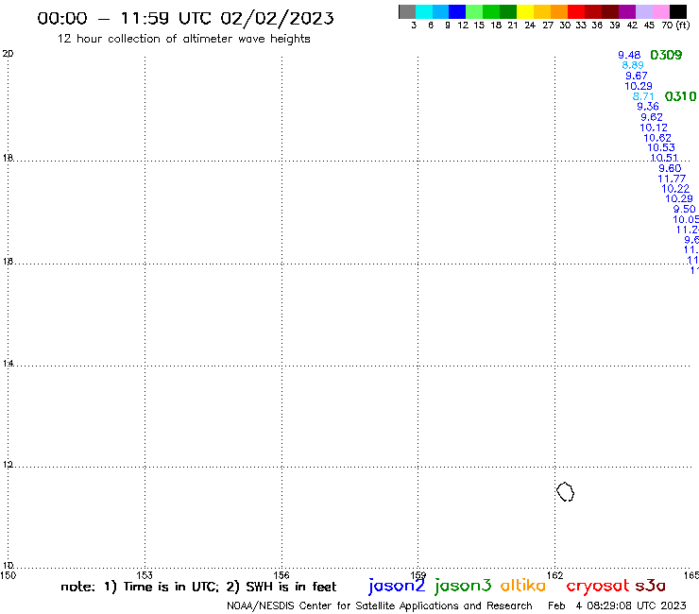Viewport: 699px width, 614px height.
Task: Click the red cryosat legend label
Action: tap(597, 586)
